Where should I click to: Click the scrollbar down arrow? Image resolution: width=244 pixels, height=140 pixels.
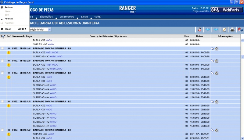[242, 138]
